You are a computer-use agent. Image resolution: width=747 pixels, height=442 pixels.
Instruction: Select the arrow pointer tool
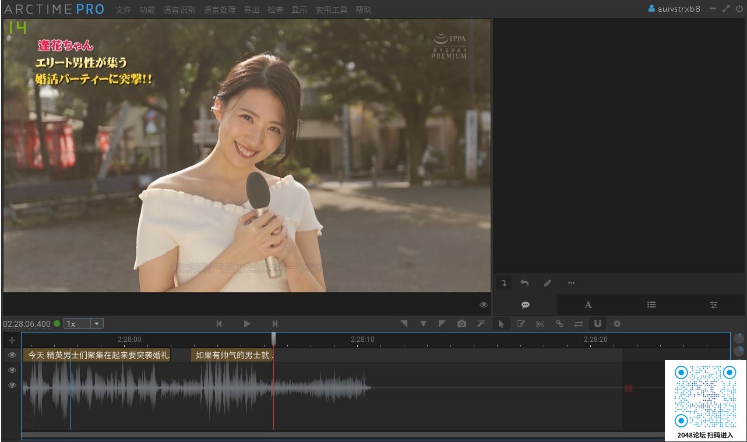point(501,324)
